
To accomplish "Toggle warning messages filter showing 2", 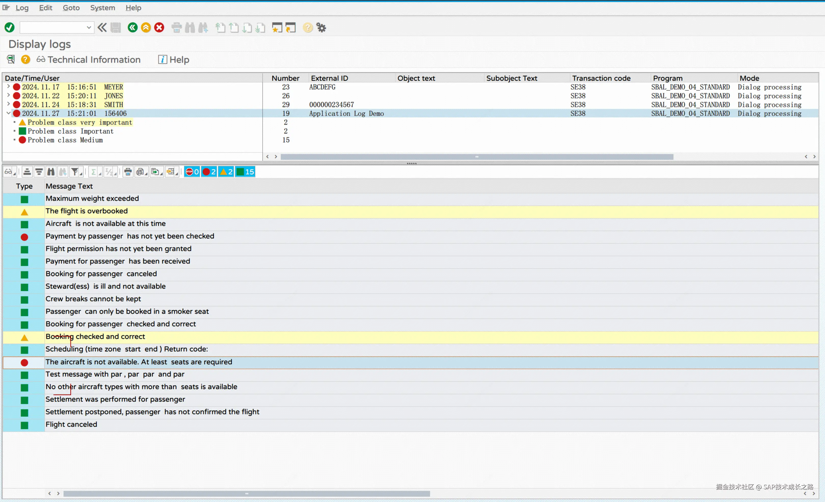I will pos(226,172).
